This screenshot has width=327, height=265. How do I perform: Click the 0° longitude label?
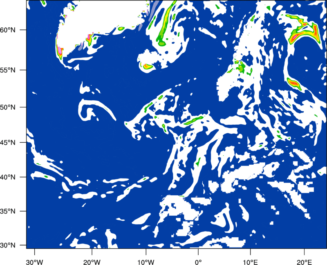(198, 262)
